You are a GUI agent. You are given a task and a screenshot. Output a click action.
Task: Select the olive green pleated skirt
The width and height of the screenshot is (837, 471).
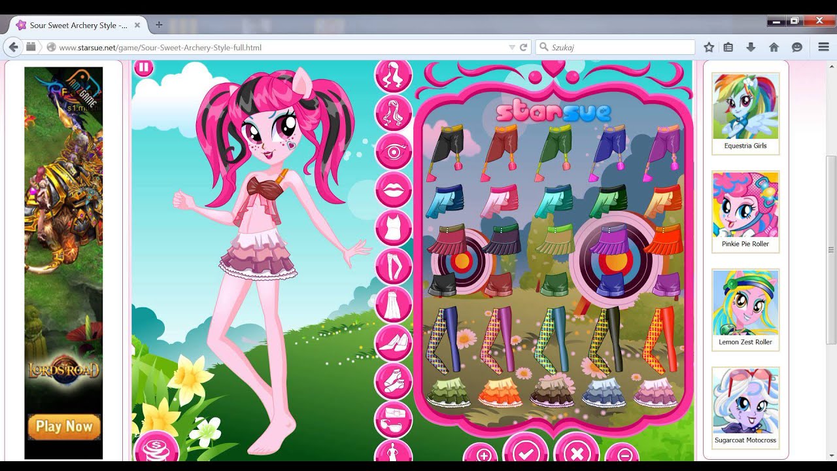[555, 239]
